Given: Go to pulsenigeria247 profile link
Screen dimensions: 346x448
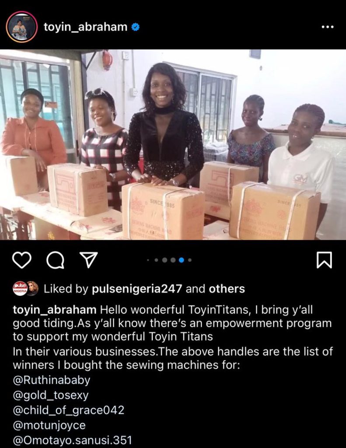Looking at the screenshot, I should [x=137, y=289].
